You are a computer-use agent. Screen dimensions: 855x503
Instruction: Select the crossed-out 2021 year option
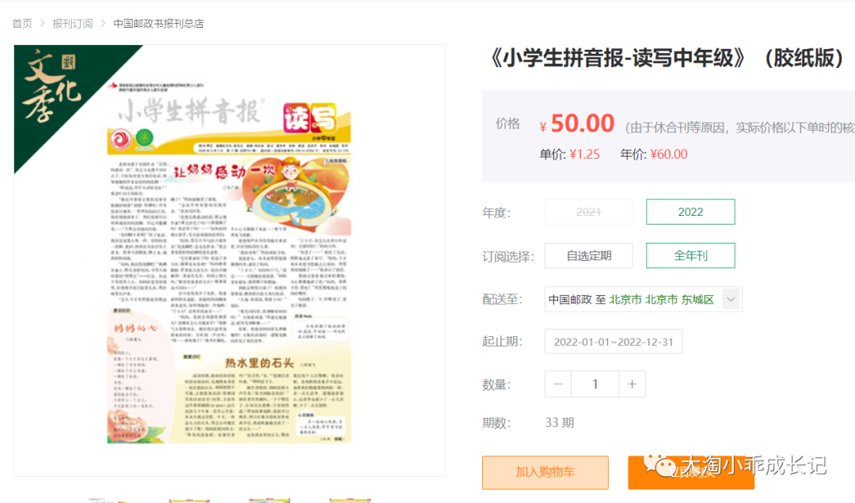589,211
